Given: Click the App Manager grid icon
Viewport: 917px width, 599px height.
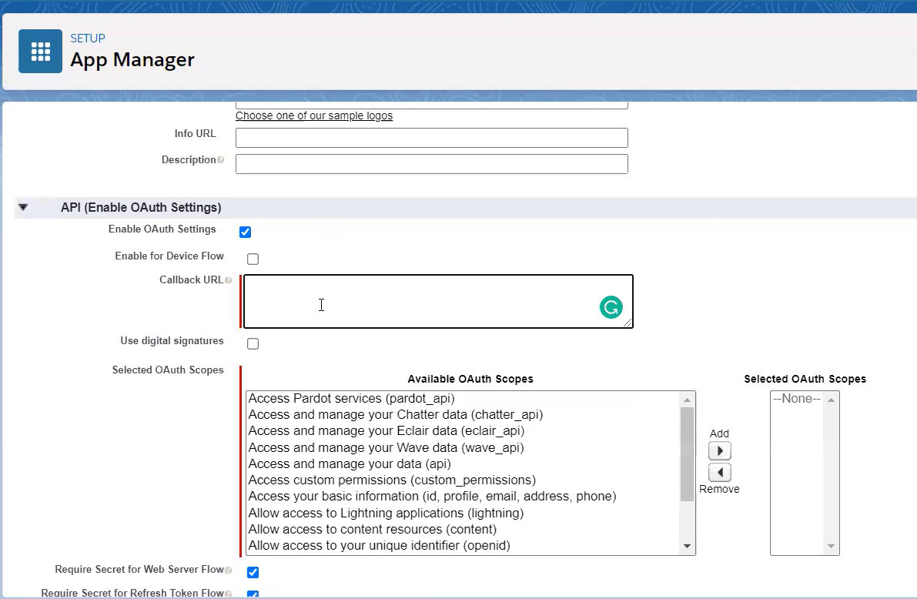Looking at the screenshot, I should (40, 52).
